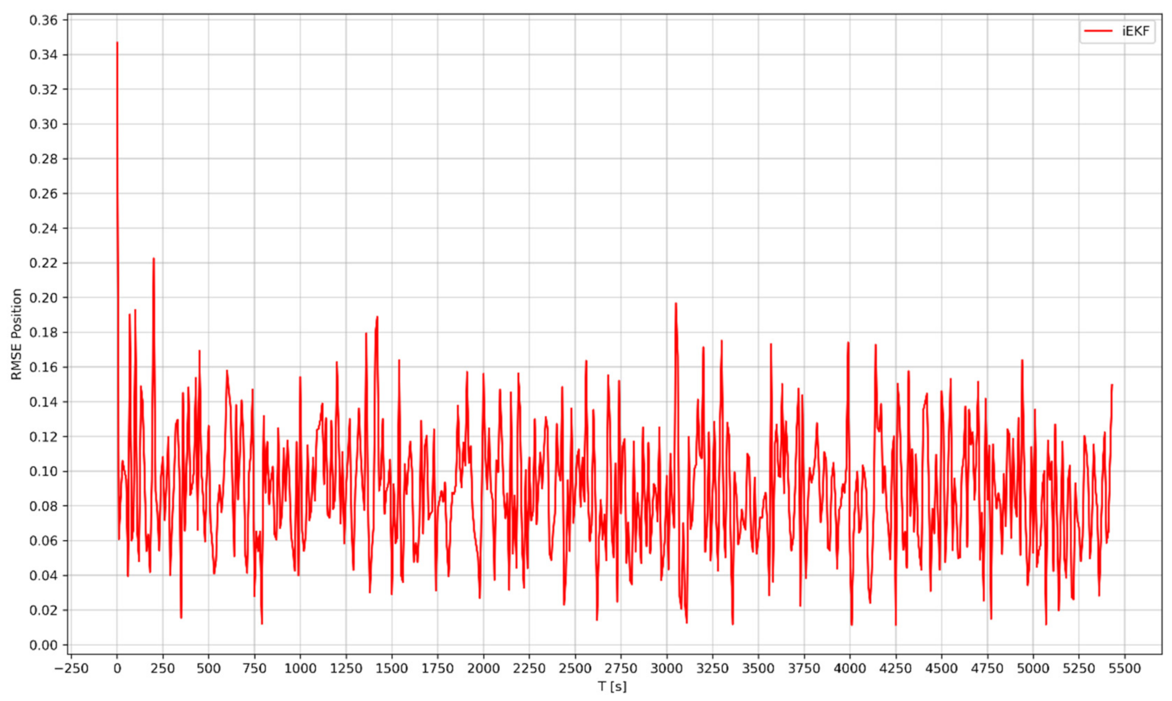The width and height of the screenshot is (1172, 701).
Task: Click the RMSE Position y-axis title
Action: coord(17,334)
